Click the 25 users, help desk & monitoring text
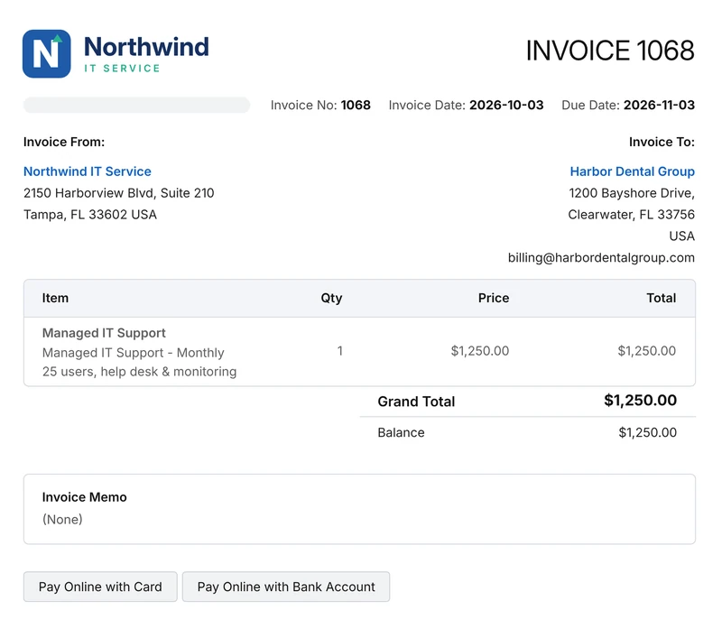 tap(140, 372)
